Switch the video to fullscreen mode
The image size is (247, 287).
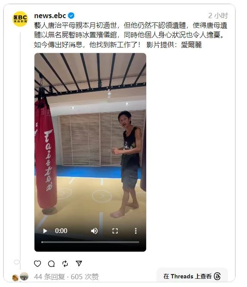(x=115, y=231)
